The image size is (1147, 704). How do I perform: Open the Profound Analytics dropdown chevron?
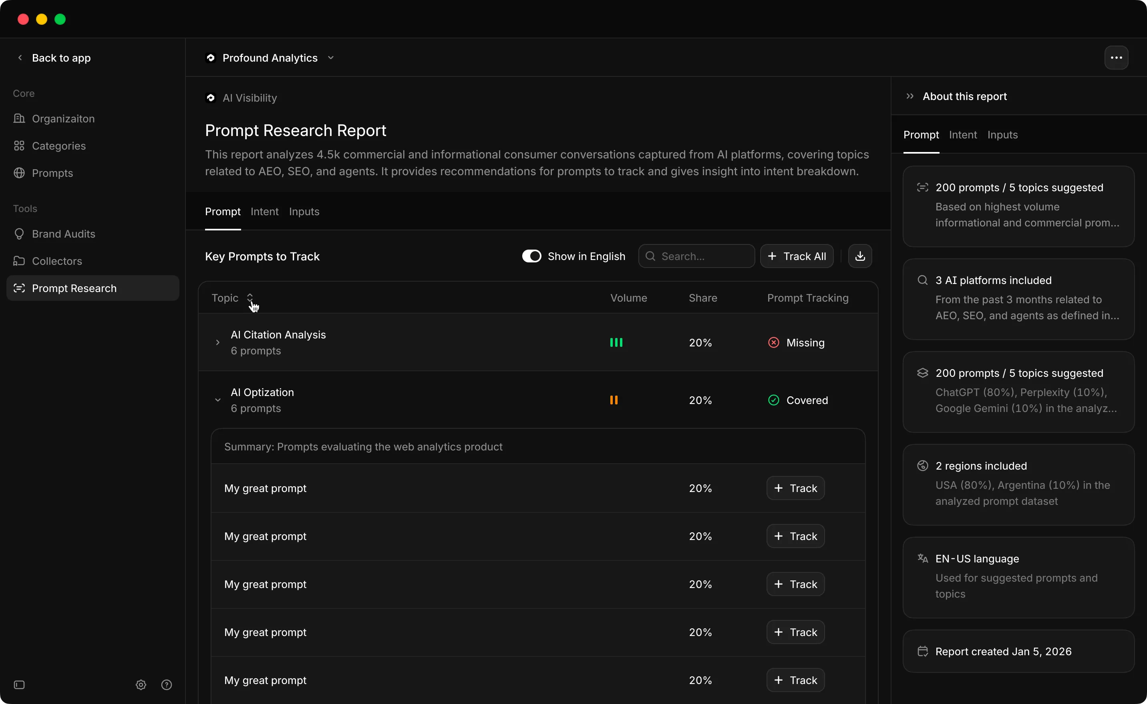coord(330,58)
